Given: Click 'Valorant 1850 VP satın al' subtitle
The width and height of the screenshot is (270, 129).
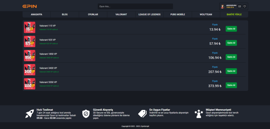Looking at the screenshot, I should [x=49, y=58].
